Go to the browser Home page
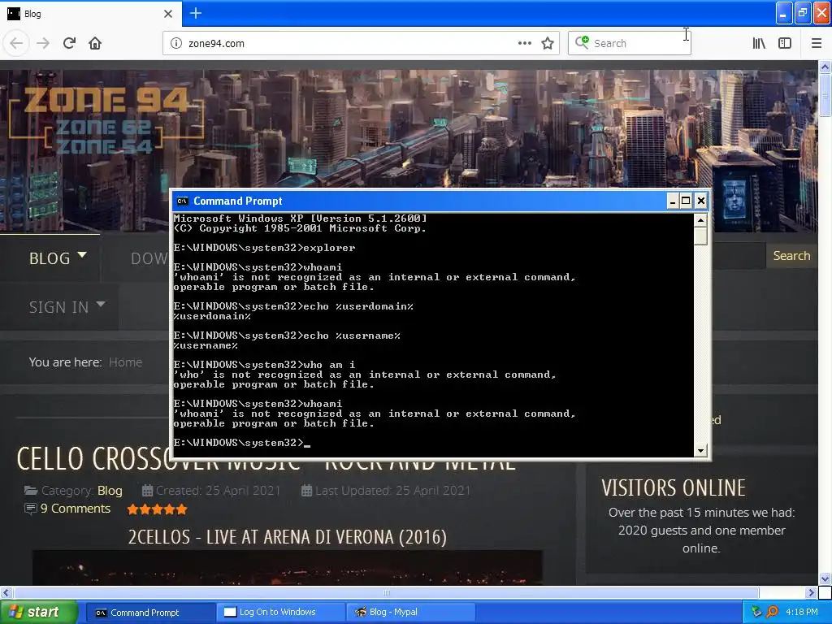The width and height of the screenshot is (832, 624). (x=95, y=43)
